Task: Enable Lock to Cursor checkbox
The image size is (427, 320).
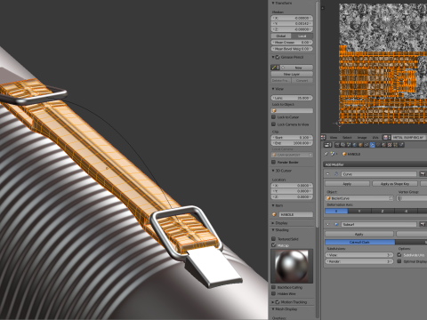Action: point(274,117)
